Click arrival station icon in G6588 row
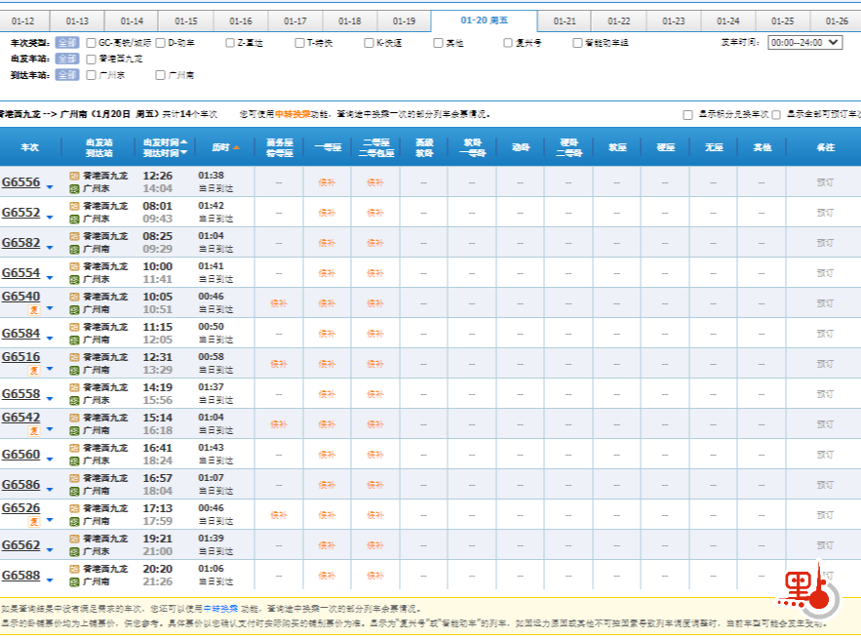The width and height of the screenshot is (861, 640). tap(74, 581)
